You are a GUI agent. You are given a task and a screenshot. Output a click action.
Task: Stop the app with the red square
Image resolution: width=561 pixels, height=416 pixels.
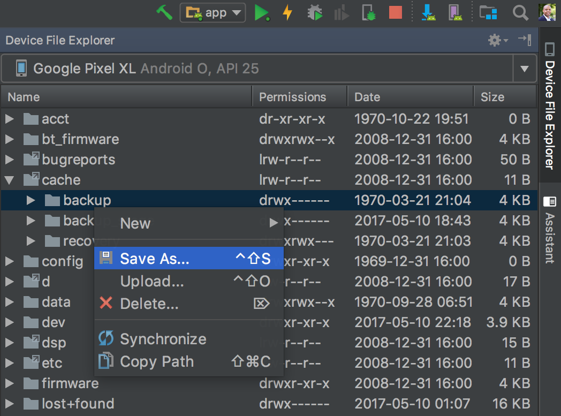pyautogui.click(x=395, y=12)
